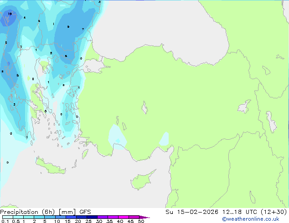The height and width of the screenshot is (223, 289).
Task: Click the 2–5 mm legend color
Action: (39, 217)
